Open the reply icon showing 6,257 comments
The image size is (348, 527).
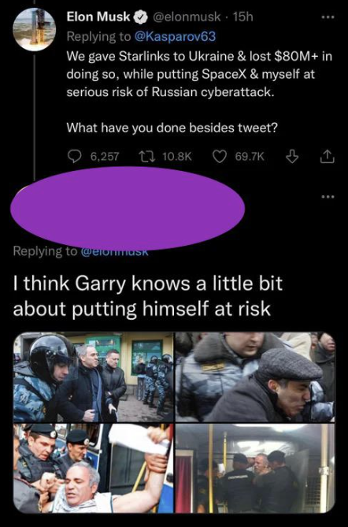[x=73, y=156]
